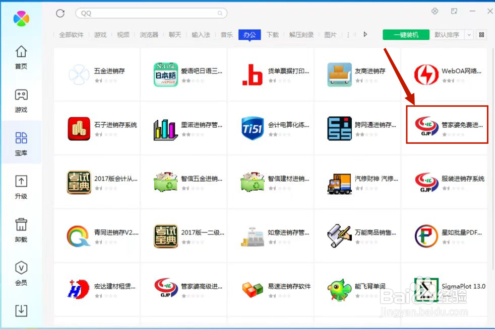
Task: Switch to grid view layout icon
Action: click(481, 35)
